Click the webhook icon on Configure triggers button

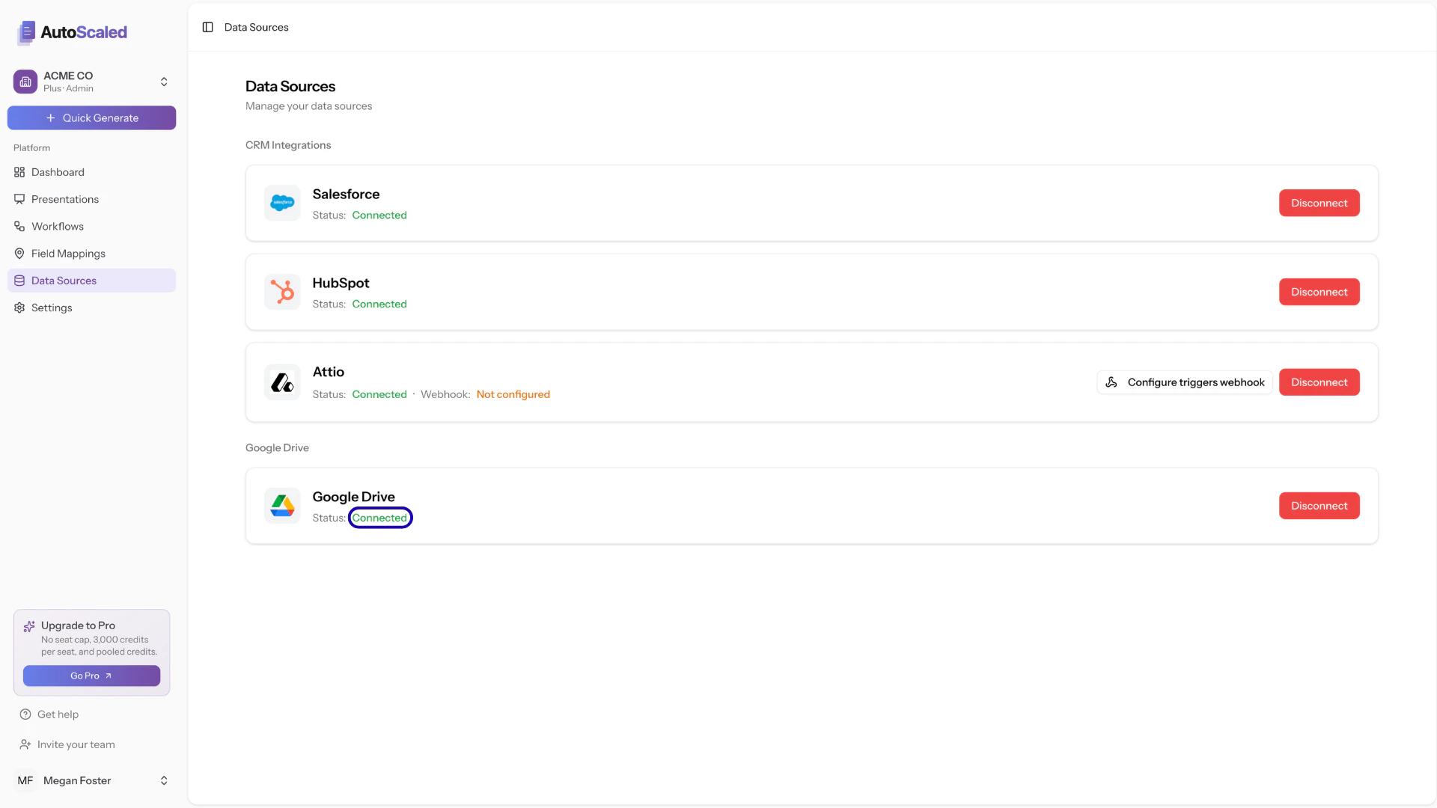1112,382
